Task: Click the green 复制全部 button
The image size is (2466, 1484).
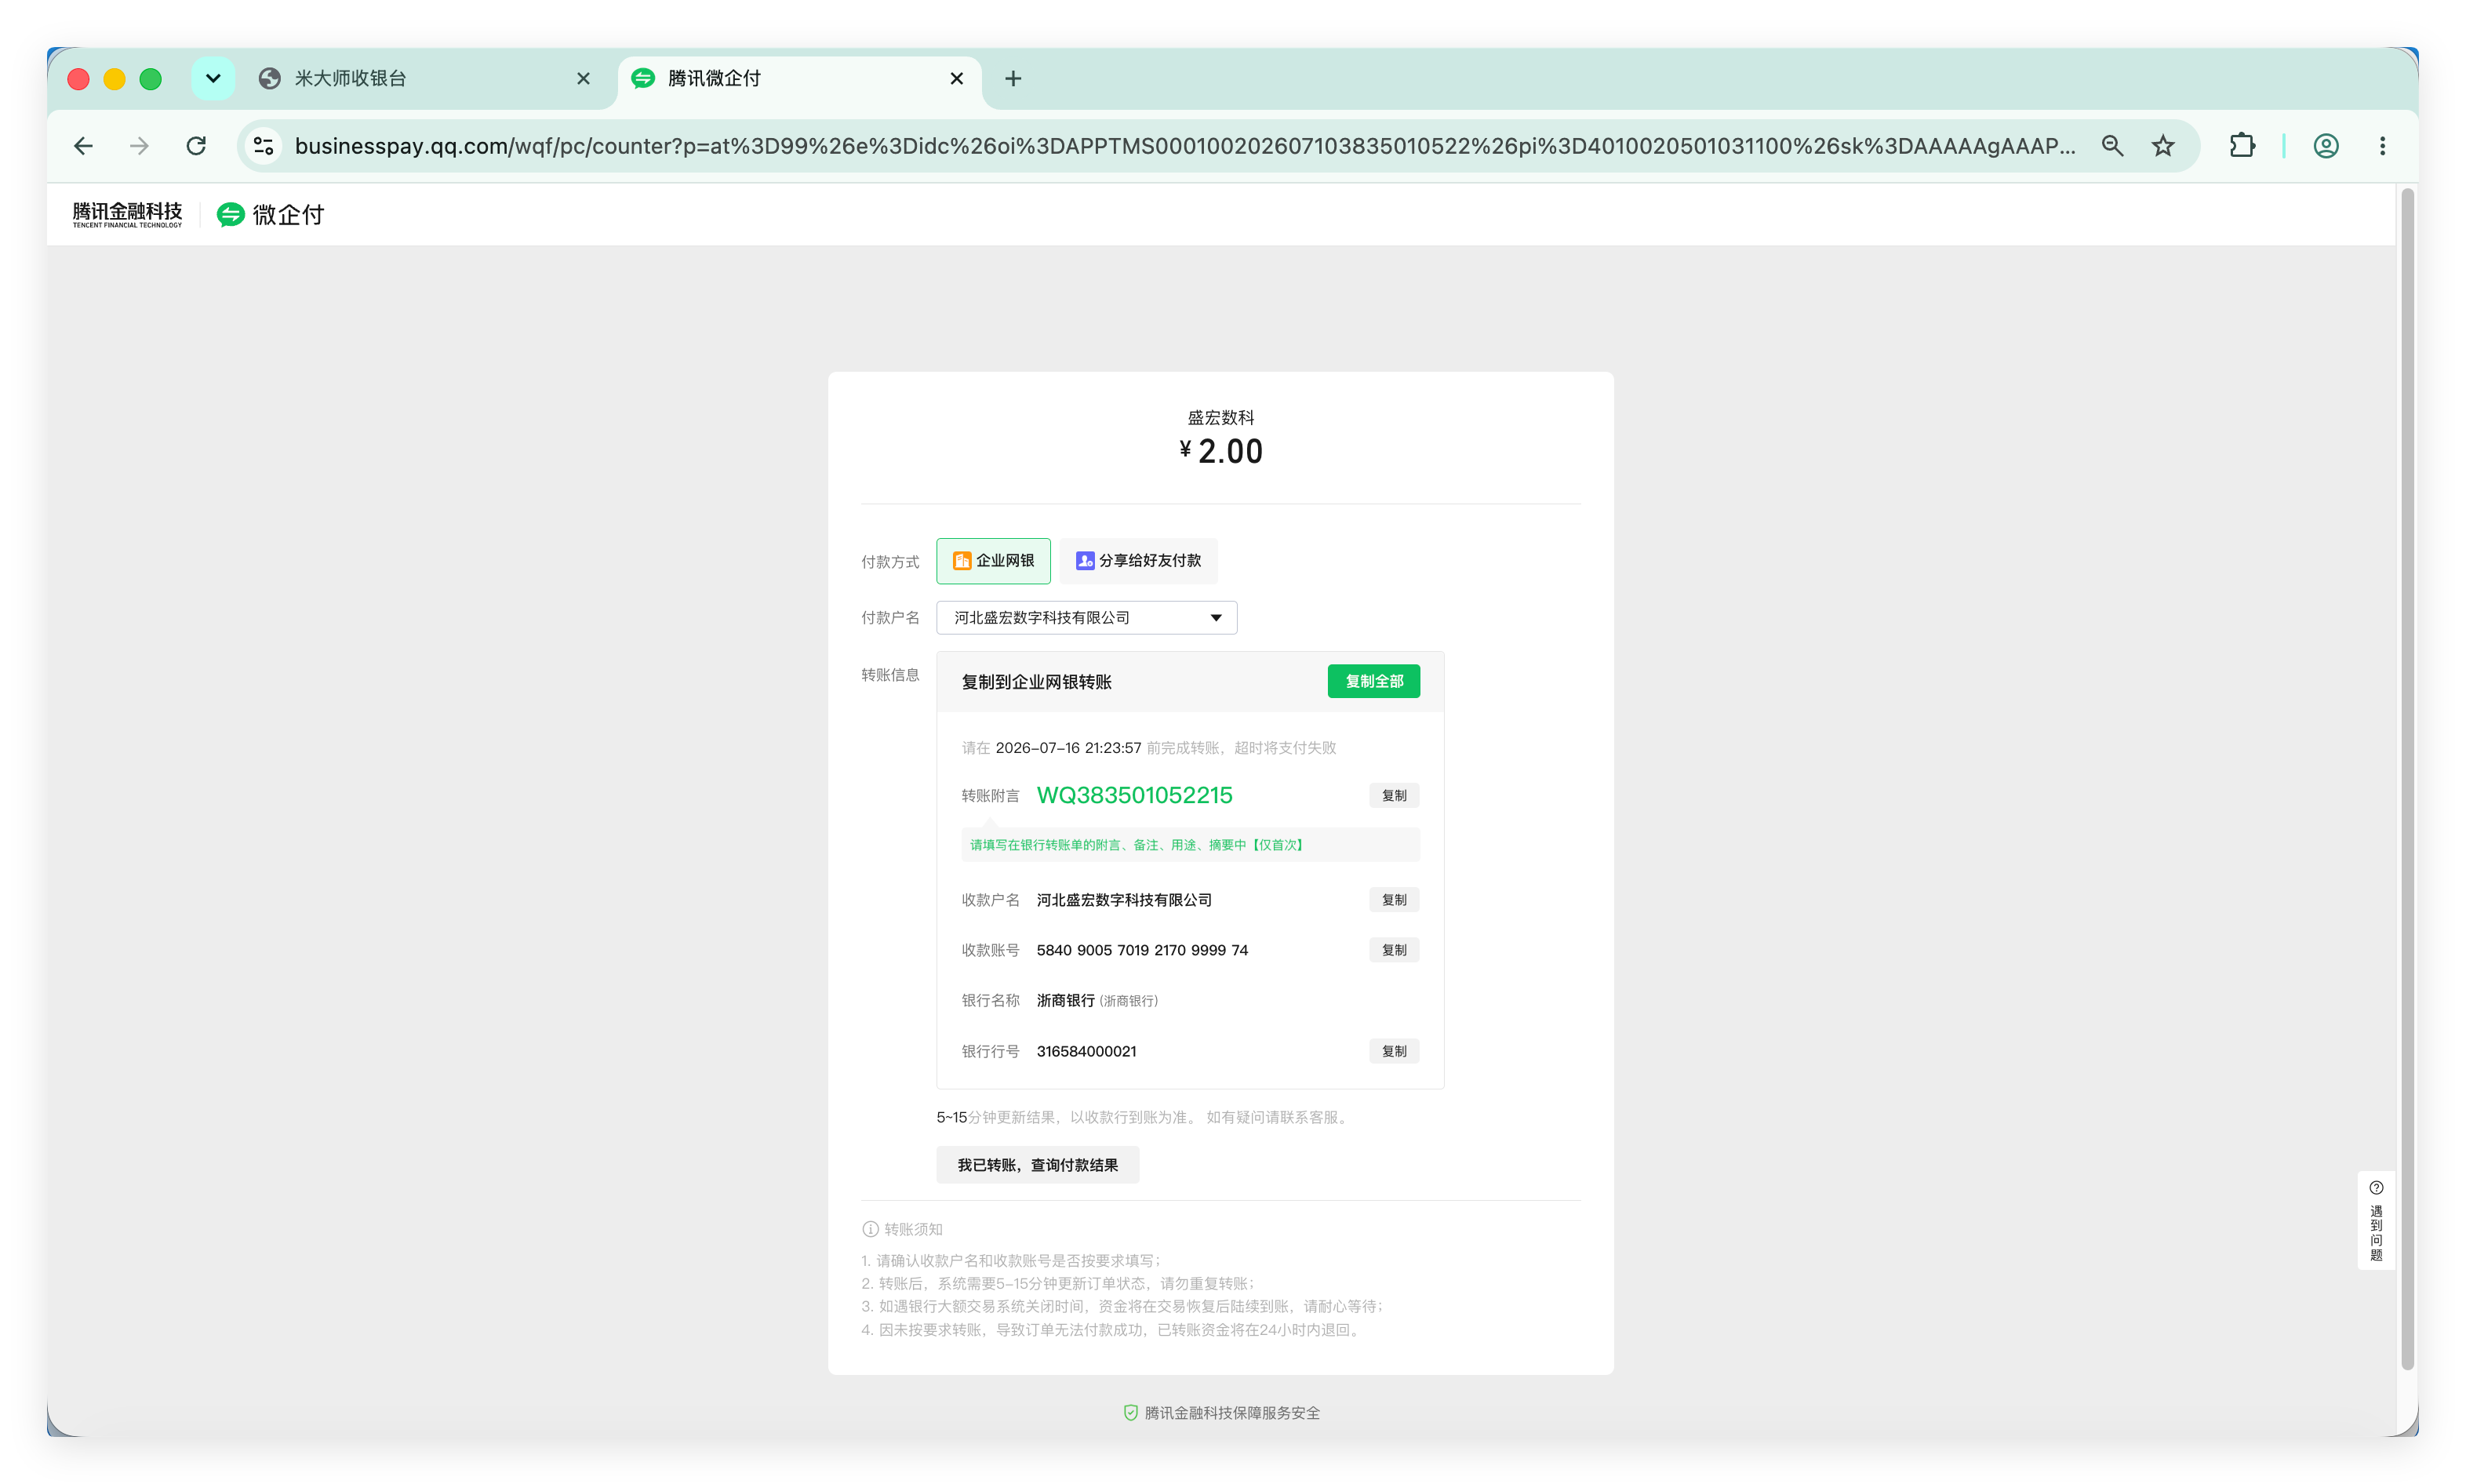Action: tap(1373, 681)
